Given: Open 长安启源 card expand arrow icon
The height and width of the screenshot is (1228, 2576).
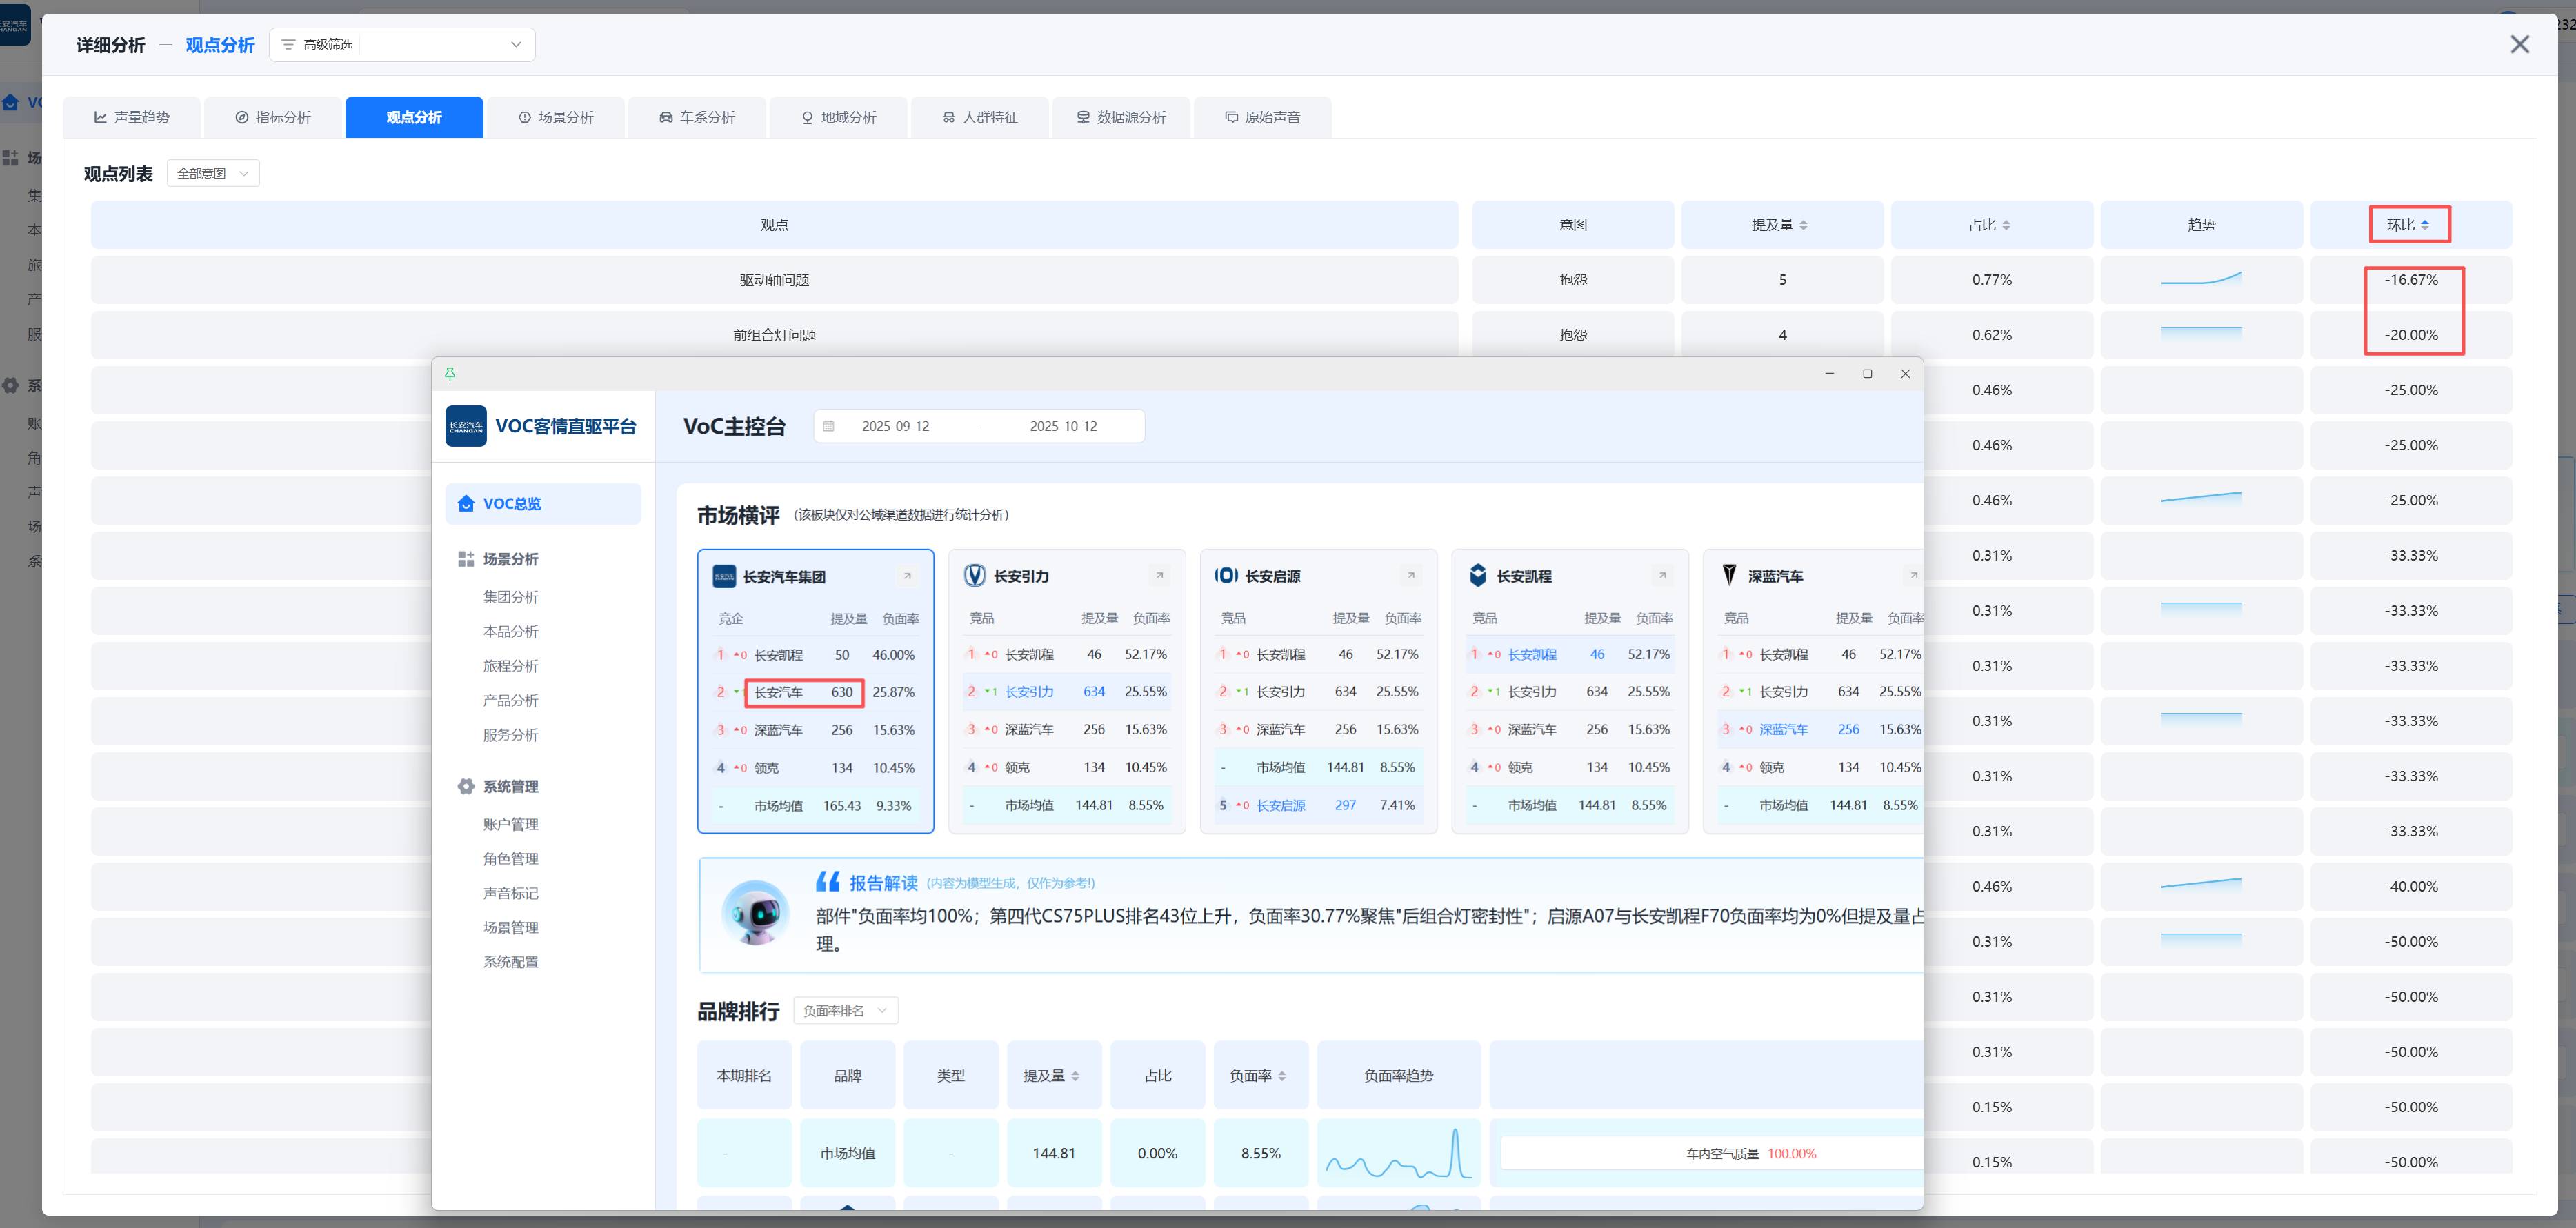Looking at the screenshot, I should click(x=1411, y=576).
